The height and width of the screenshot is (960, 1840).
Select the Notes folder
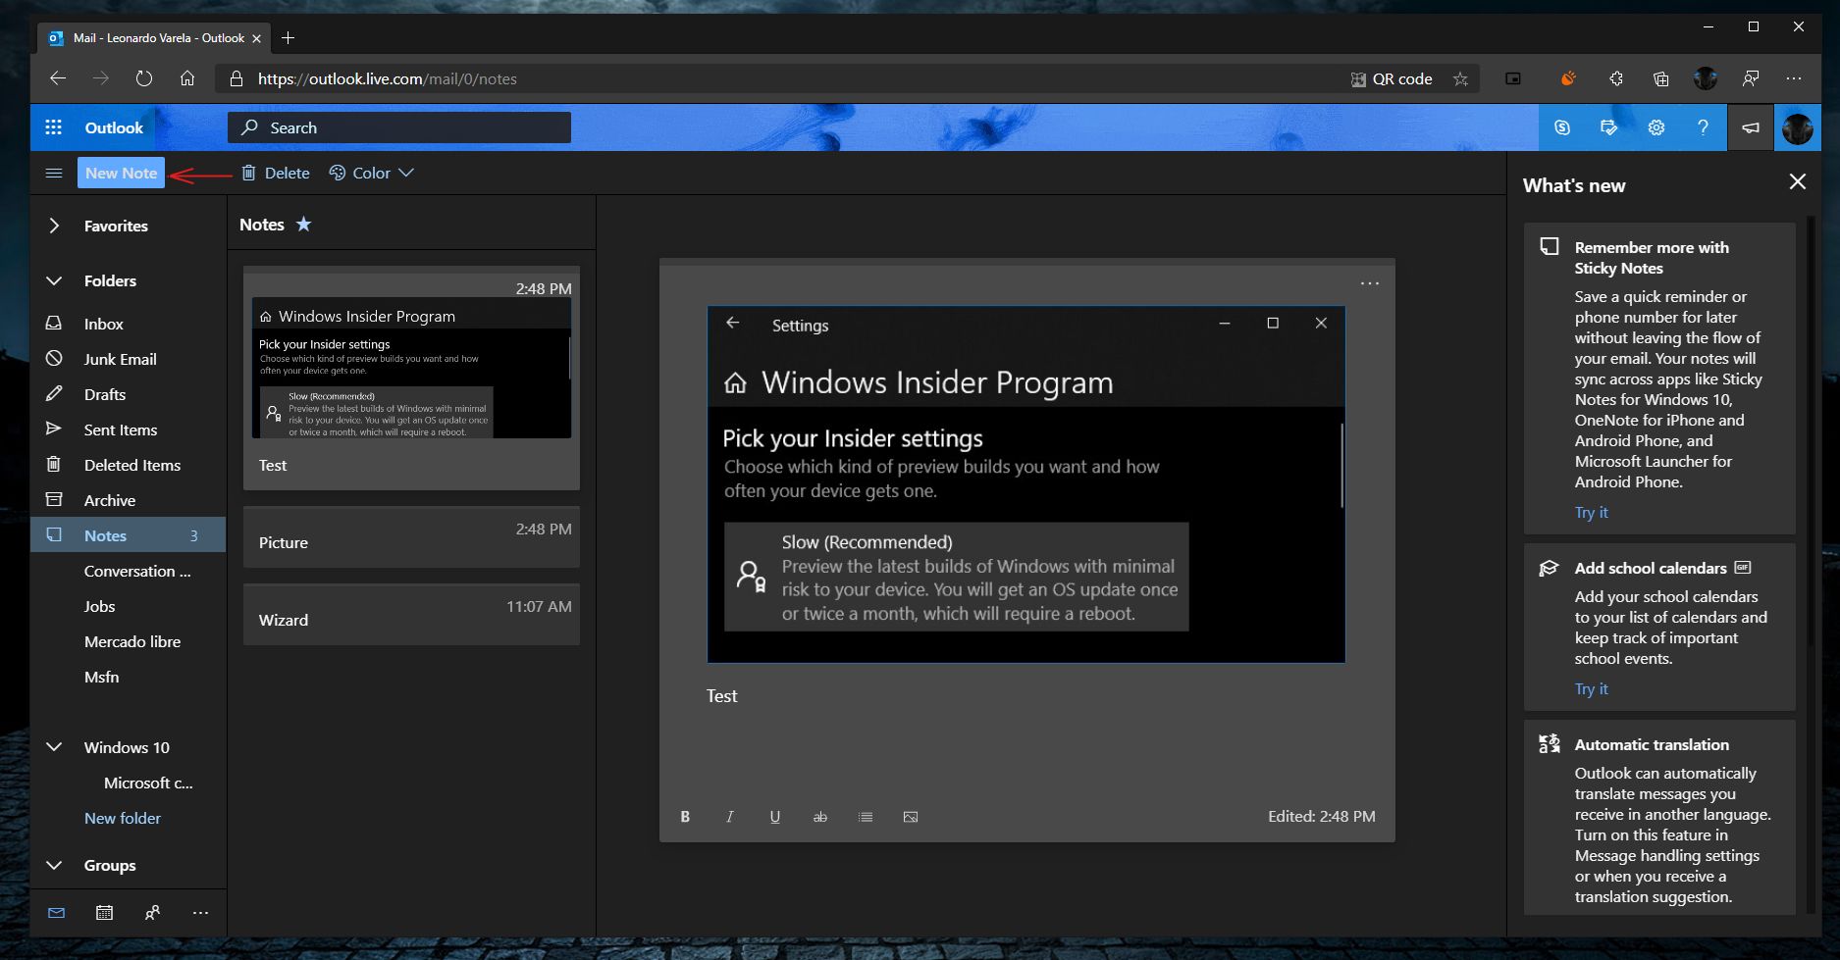pyautogui.click(x=129, y=535)
